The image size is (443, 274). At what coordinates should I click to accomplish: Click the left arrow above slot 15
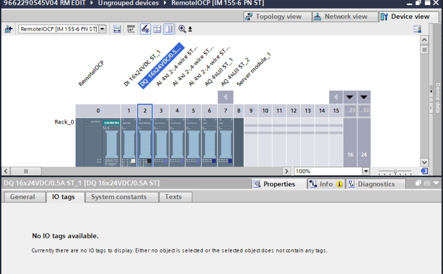pyautogui.click(x=336, y=97)
